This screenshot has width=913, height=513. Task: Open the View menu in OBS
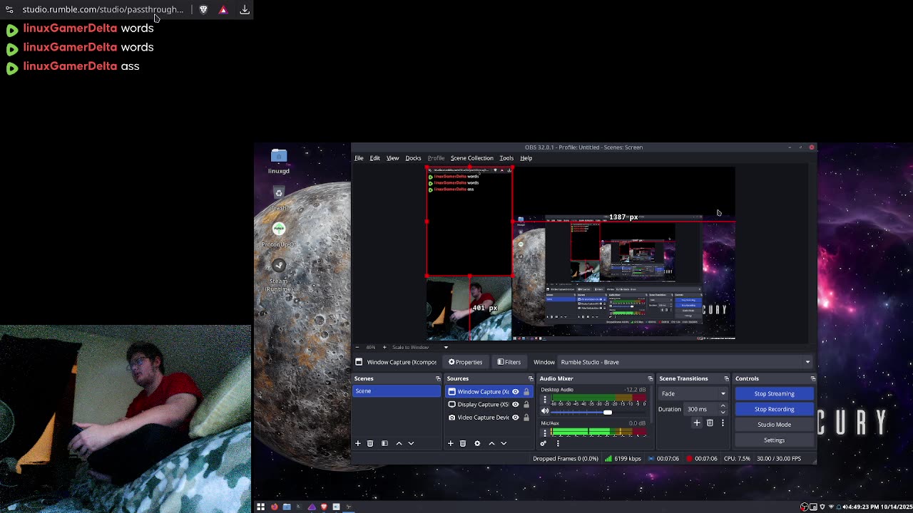(392, 158)
